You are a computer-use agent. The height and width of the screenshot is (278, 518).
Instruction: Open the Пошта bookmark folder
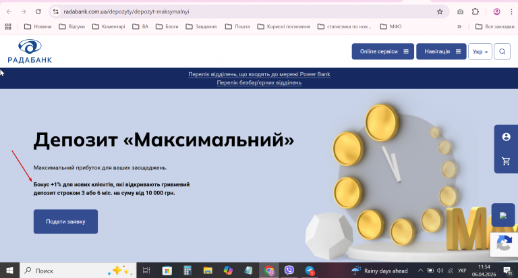237,26
